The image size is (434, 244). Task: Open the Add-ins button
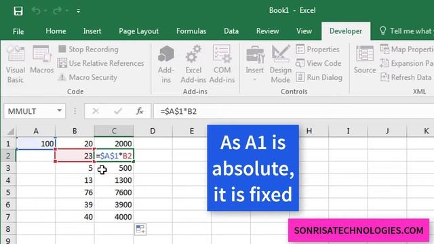click(x=166, y=64)
